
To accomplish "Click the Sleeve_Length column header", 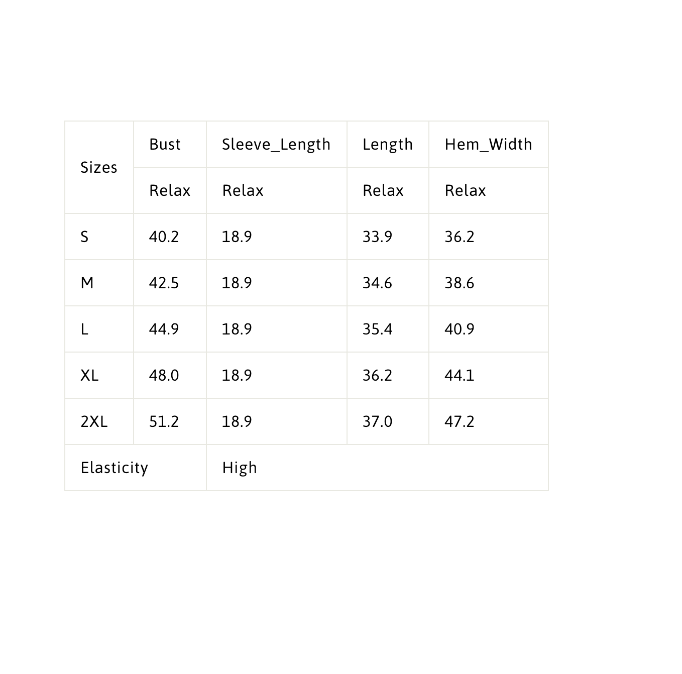I will tap(276, 144).
